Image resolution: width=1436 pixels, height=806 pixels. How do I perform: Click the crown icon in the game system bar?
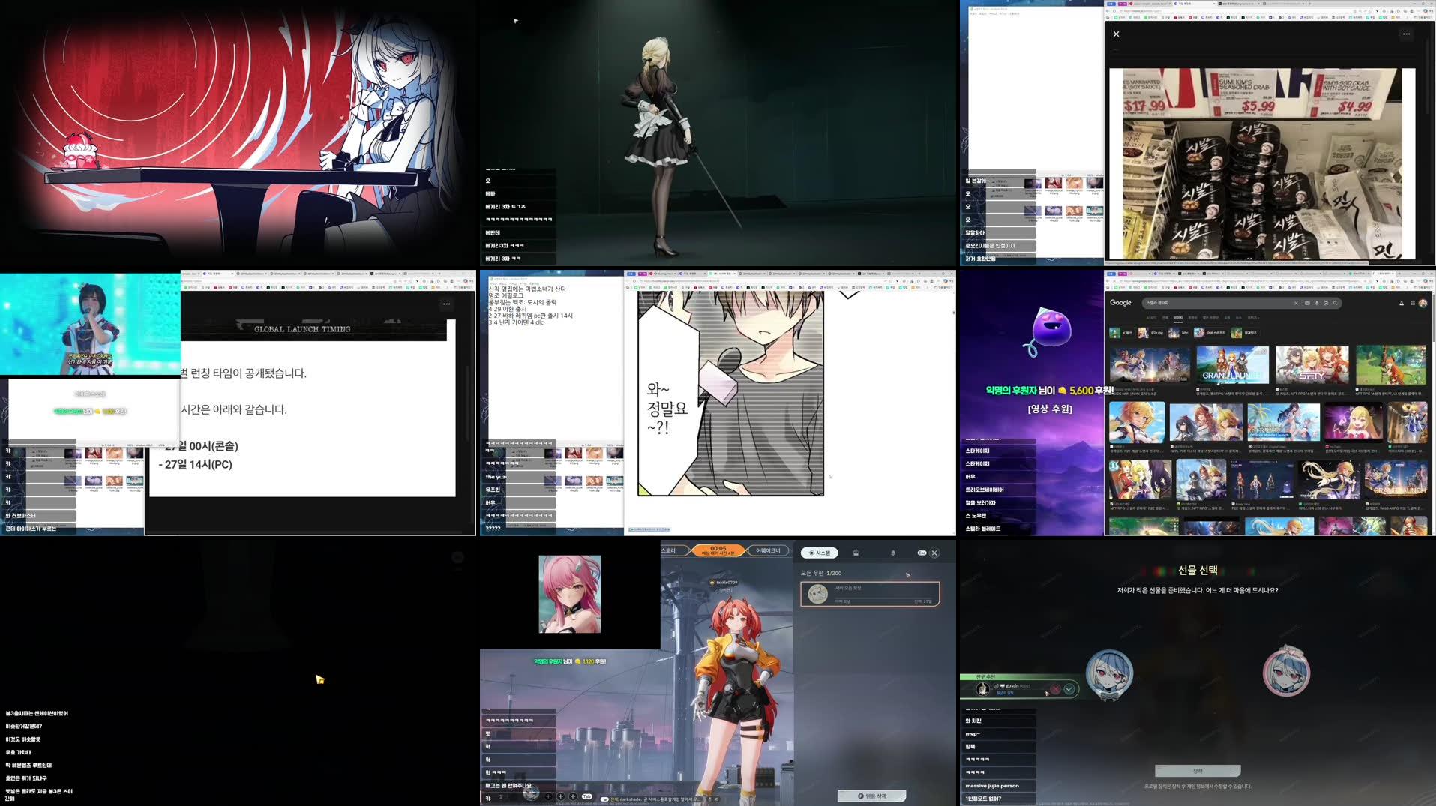tap(856, 553)
